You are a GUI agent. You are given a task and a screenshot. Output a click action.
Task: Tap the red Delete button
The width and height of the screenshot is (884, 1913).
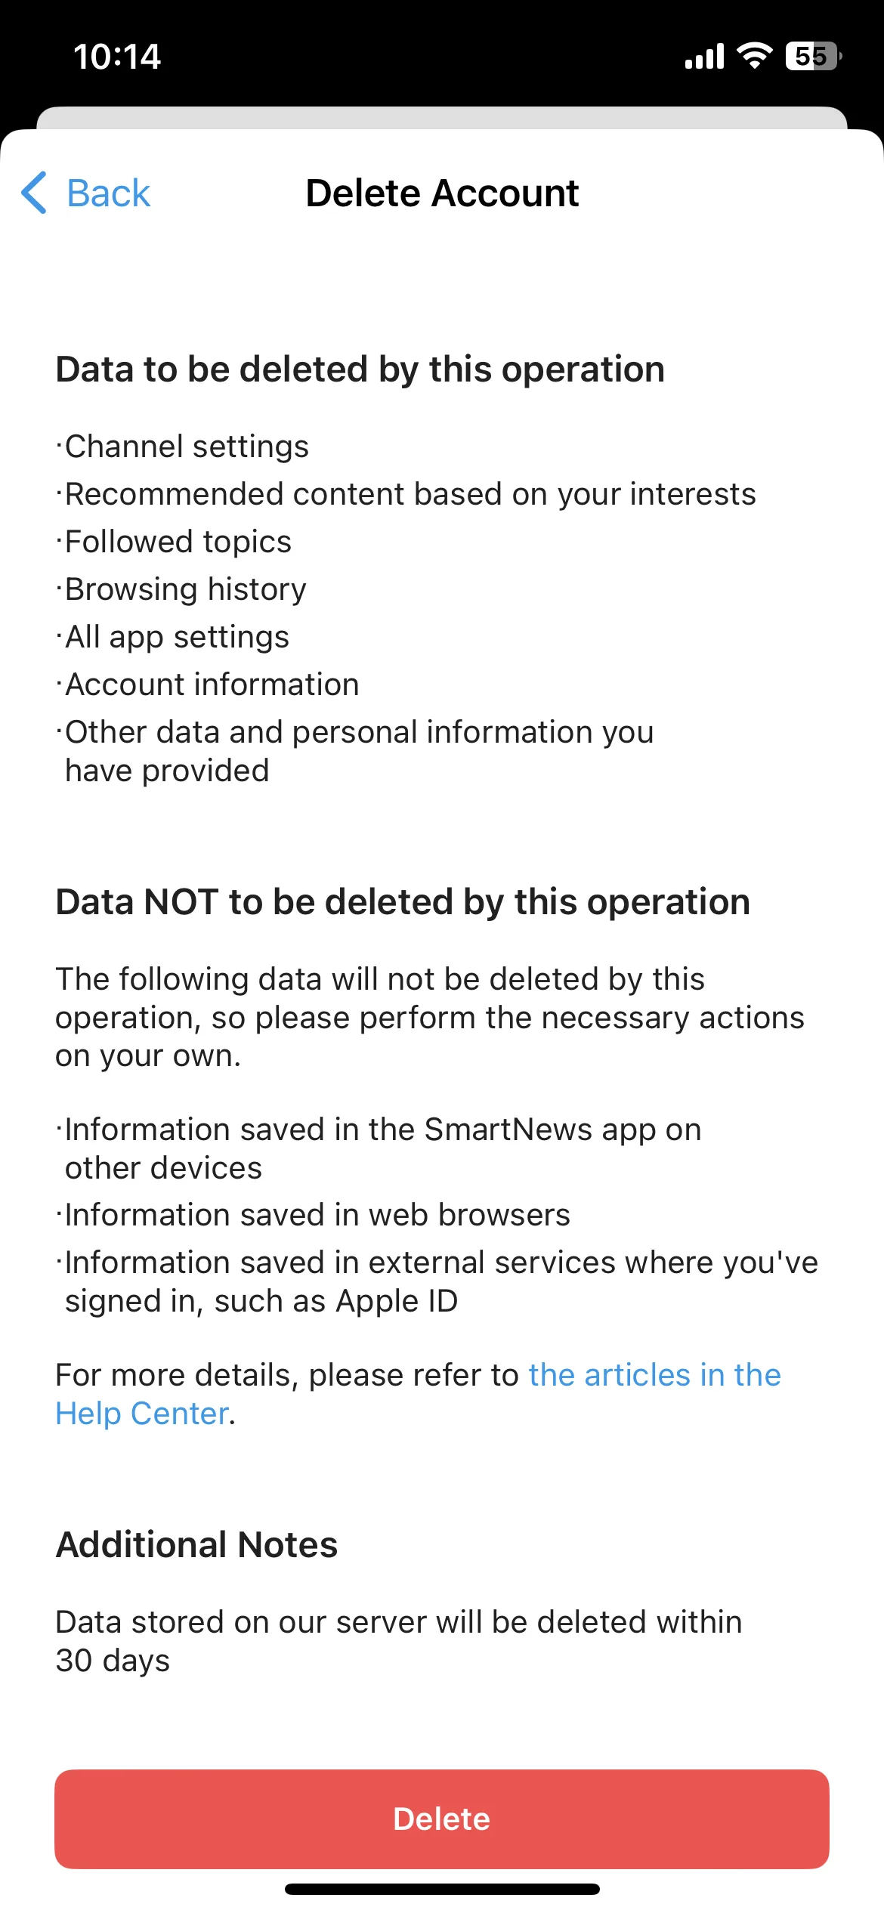442,1819
